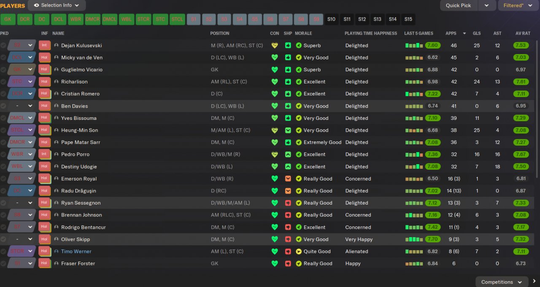540x287 pixels.
Task: Click the person icon beside Timo Werner
Action: [56, 252]
